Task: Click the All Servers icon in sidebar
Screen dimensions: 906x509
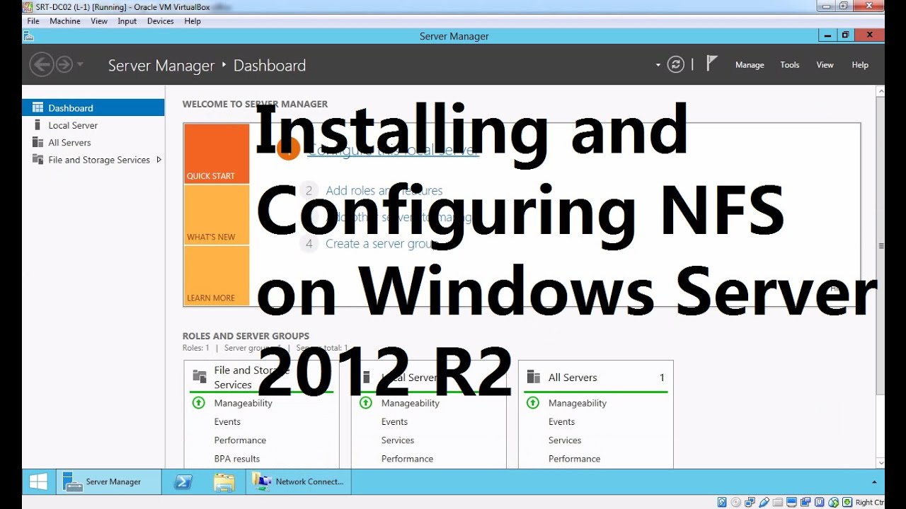Action: [x=38, y=142]
